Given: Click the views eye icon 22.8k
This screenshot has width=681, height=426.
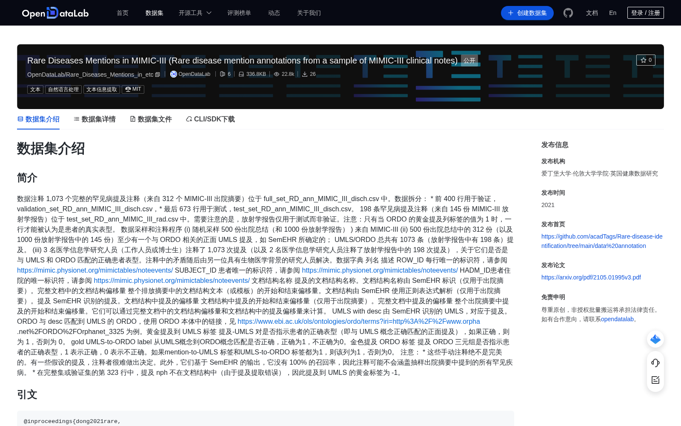Looking at the screenshot, I should pyautogui.click(x=277, y=74).
